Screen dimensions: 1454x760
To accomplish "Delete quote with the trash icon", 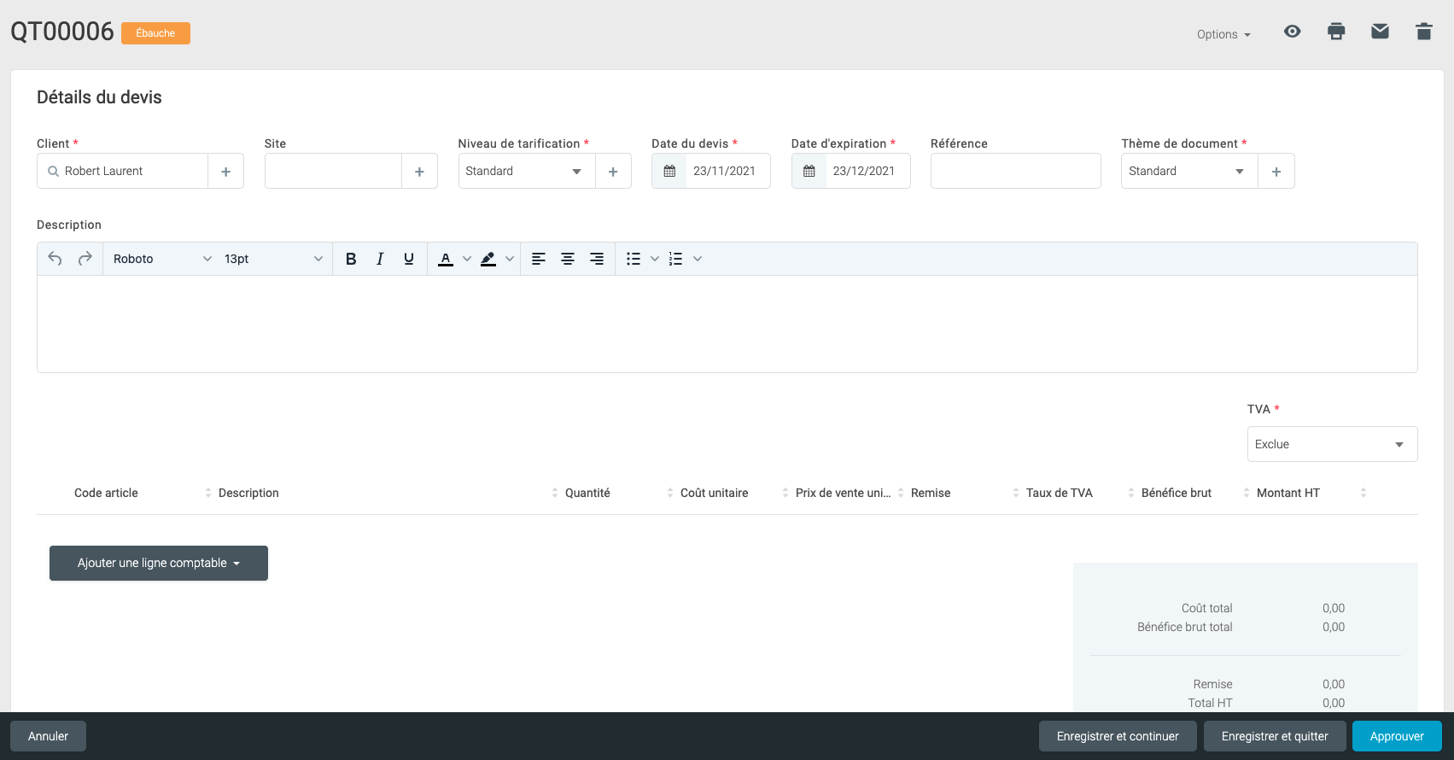I will [x=1423, y=32].
